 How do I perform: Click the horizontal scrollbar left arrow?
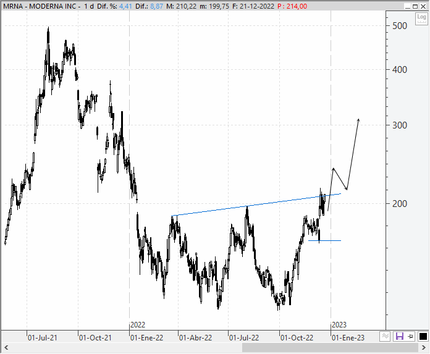click(x=6, y=348)
